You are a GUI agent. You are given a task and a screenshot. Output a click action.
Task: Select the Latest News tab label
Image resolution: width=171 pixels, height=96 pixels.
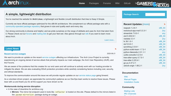point(12,49)
